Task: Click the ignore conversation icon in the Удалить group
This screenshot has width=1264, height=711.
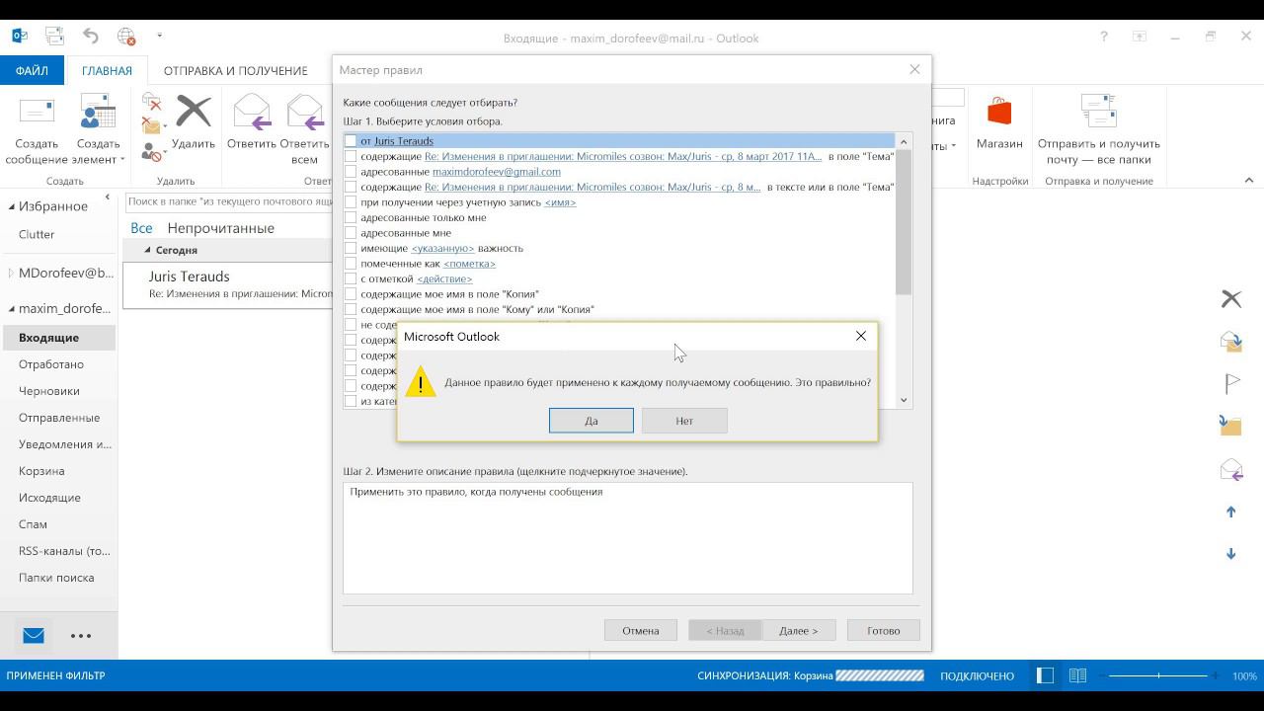Action: pos(151,102)
